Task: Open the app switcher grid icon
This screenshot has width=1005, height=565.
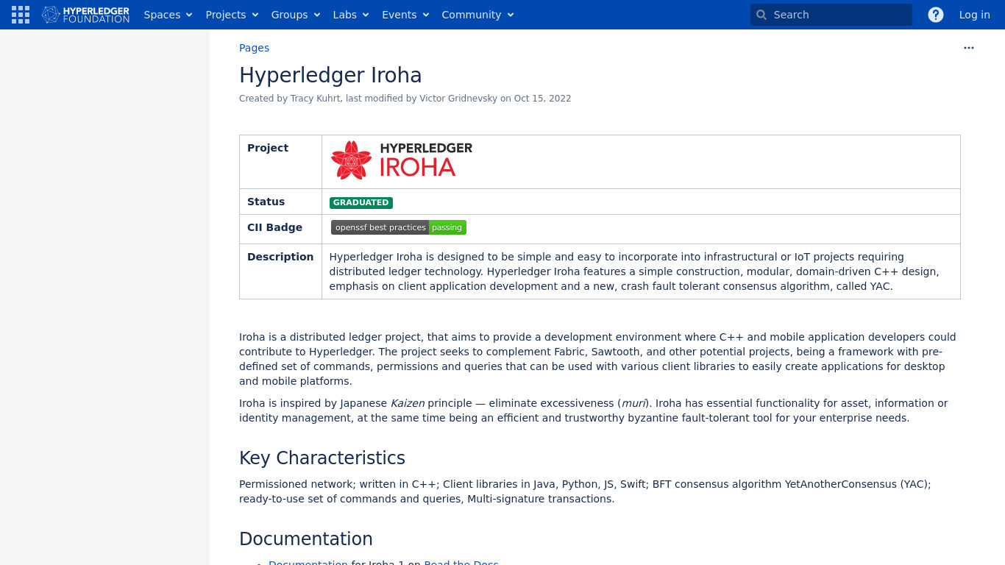Action: click(21, 15)
